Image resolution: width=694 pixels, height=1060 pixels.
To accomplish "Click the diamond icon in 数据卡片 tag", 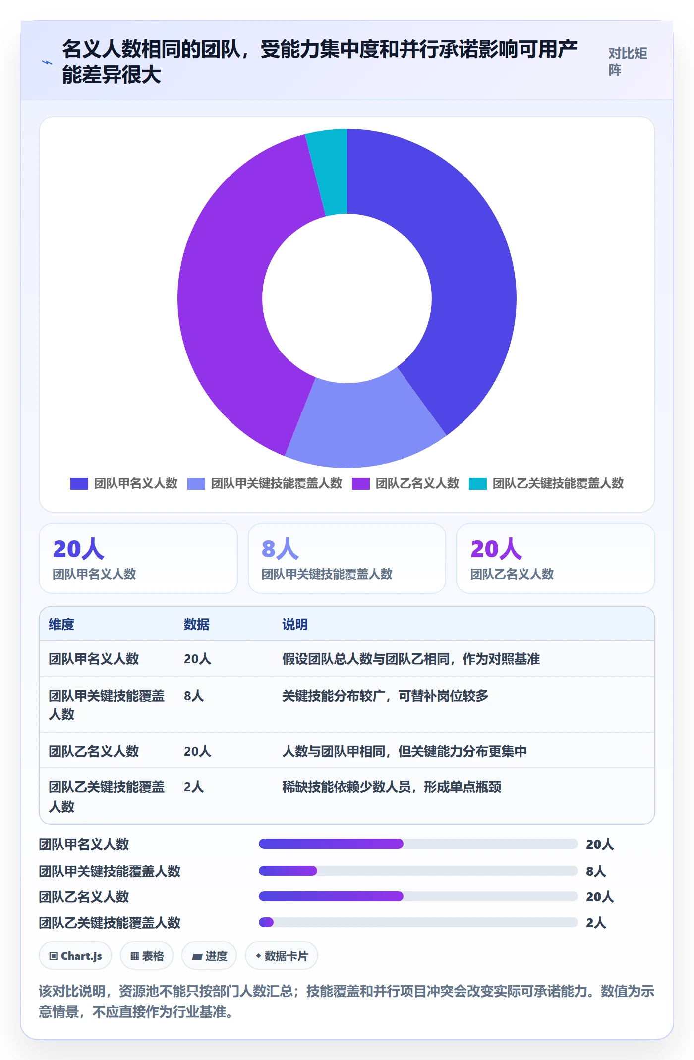I will point(258,956).
